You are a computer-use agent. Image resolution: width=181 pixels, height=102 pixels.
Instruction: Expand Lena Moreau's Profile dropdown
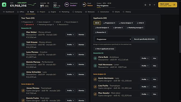click(x=70, y=54)
